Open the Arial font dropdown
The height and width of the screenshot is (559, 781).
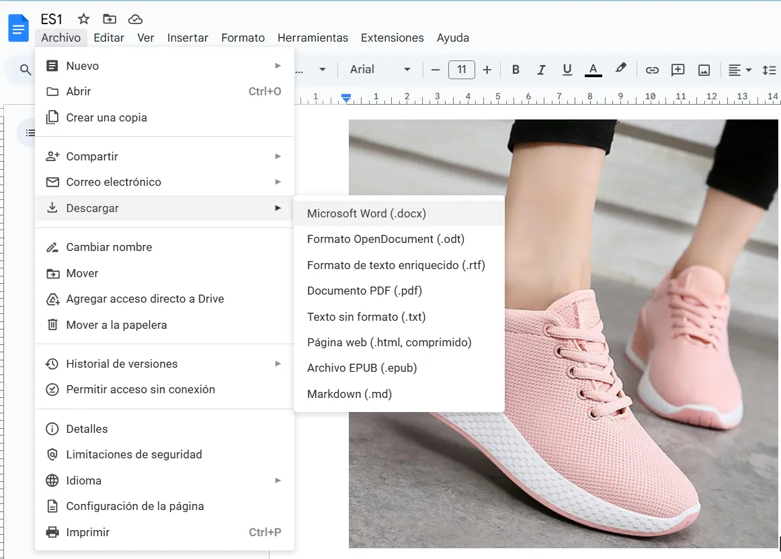coord(380,70)
